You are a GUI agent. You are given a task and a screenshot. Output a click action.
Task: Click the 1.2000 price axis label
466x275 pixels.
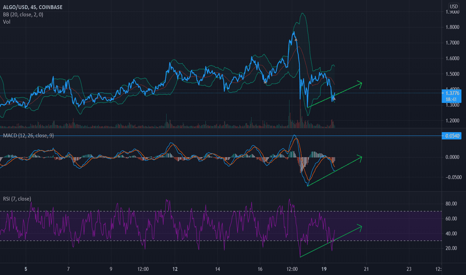click(x=452, y=120)
